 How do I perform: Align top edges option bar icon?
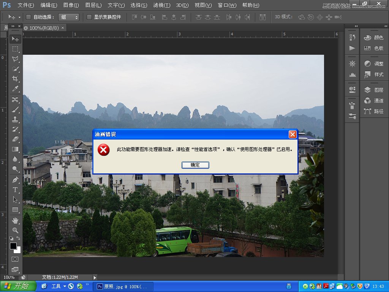coord(134,17)
